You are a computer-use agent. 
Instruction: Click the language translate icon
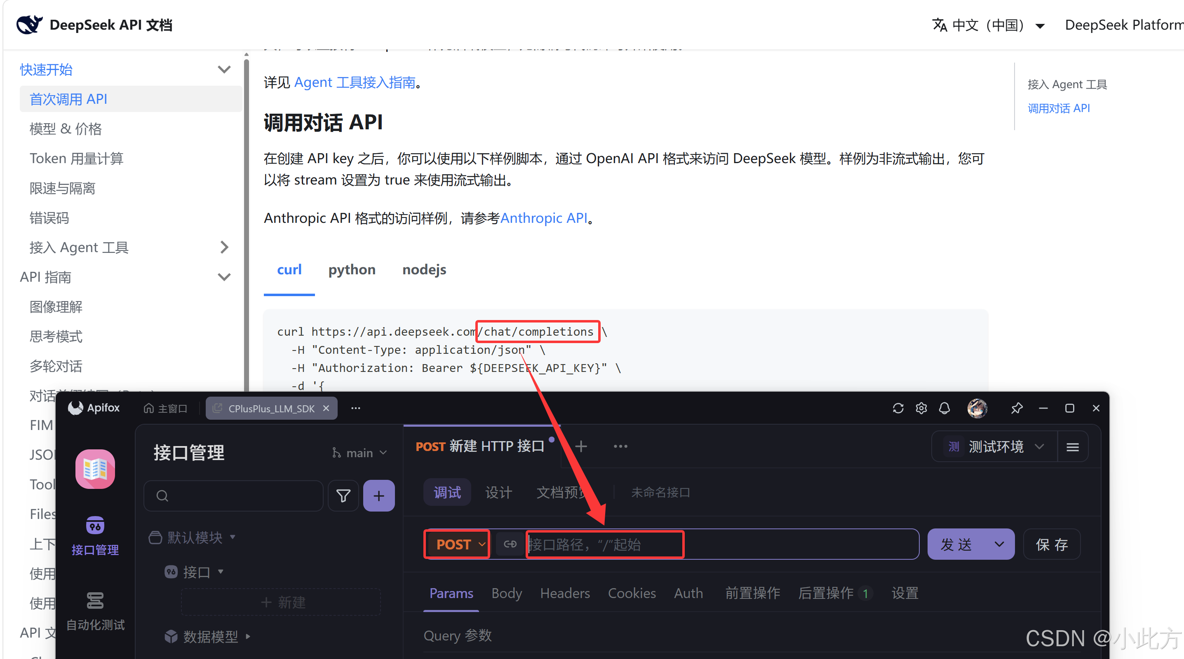click(x=940, y=25)
